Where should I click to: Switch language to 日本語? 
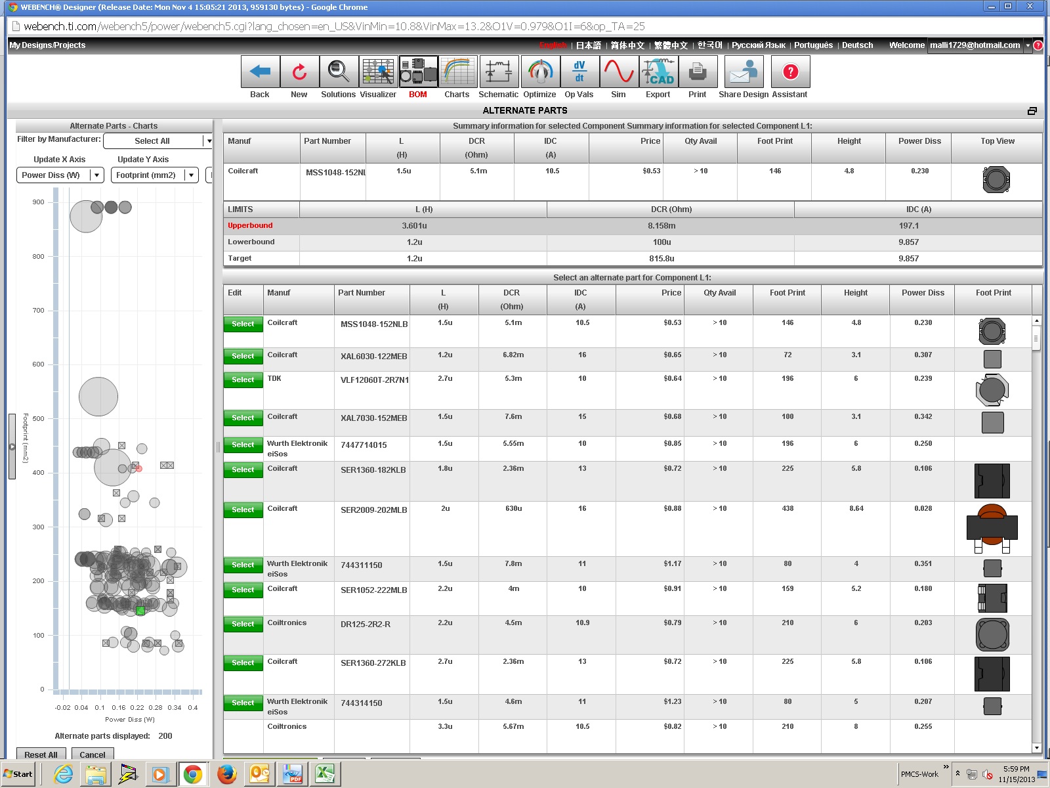click(x=589, y=45)
